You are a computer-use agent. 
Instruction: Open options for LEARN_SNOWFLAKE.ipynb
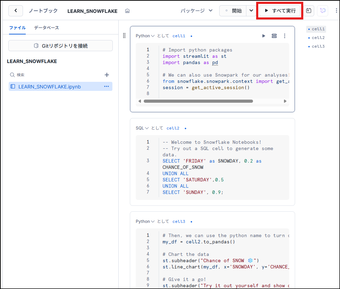(x=106, y=86)
